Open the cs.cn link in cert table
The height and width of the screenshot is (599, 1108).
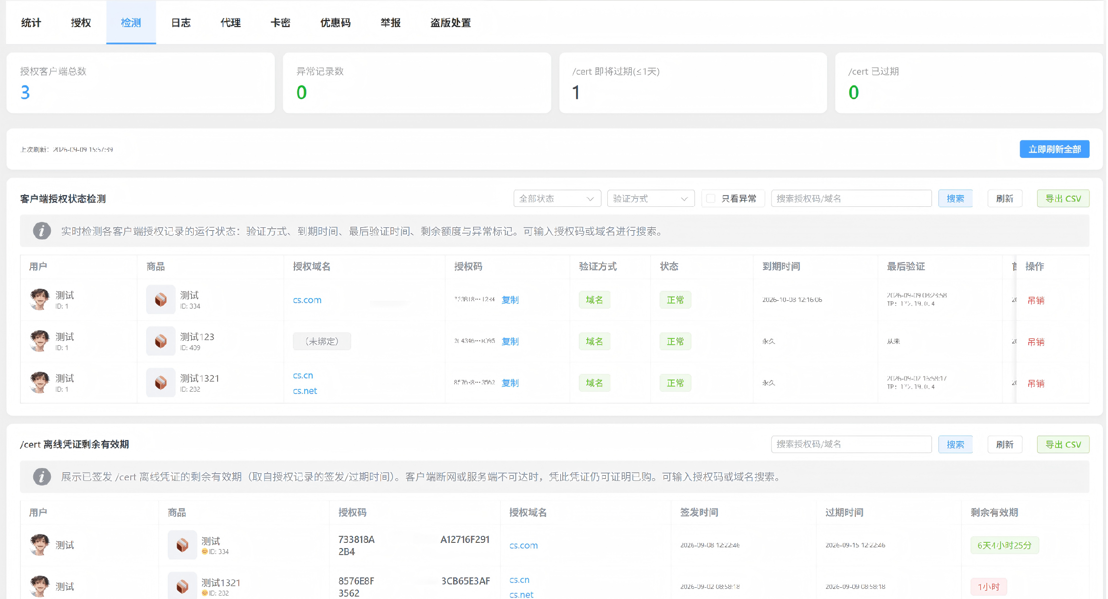tap(519, 579)
